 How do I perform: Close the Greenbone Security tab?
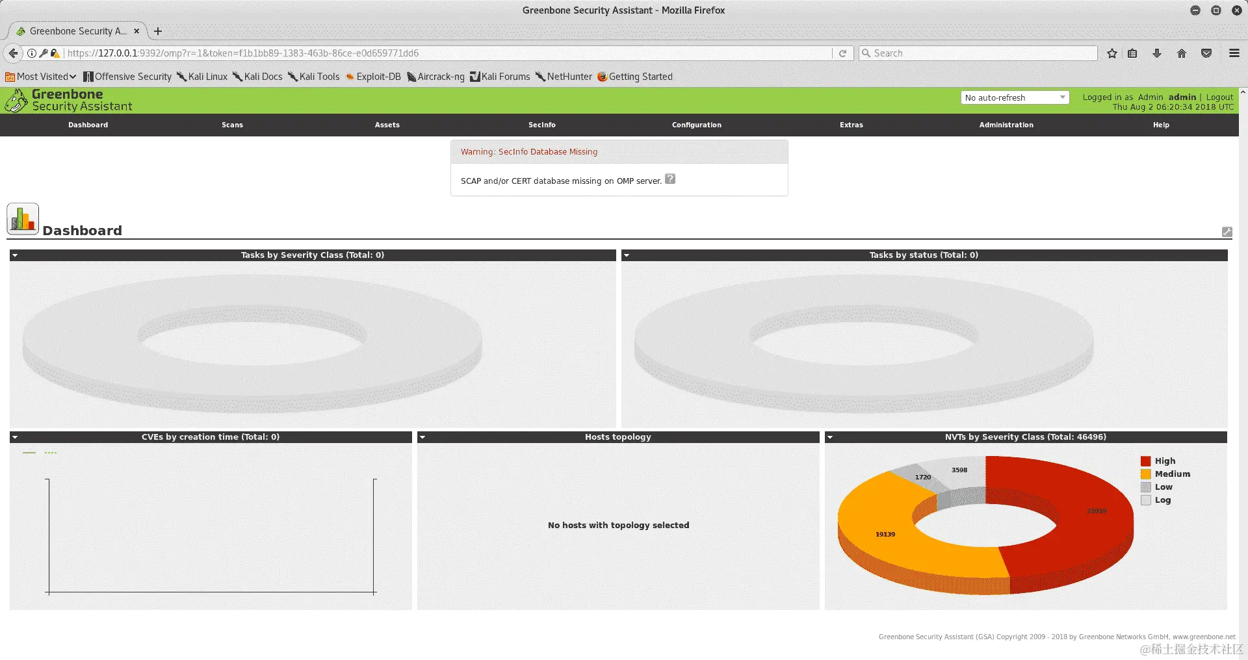(x=136, y=31)
